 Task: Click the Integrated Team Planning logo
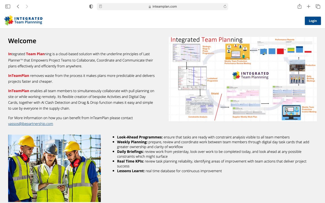tap(24, 21)
